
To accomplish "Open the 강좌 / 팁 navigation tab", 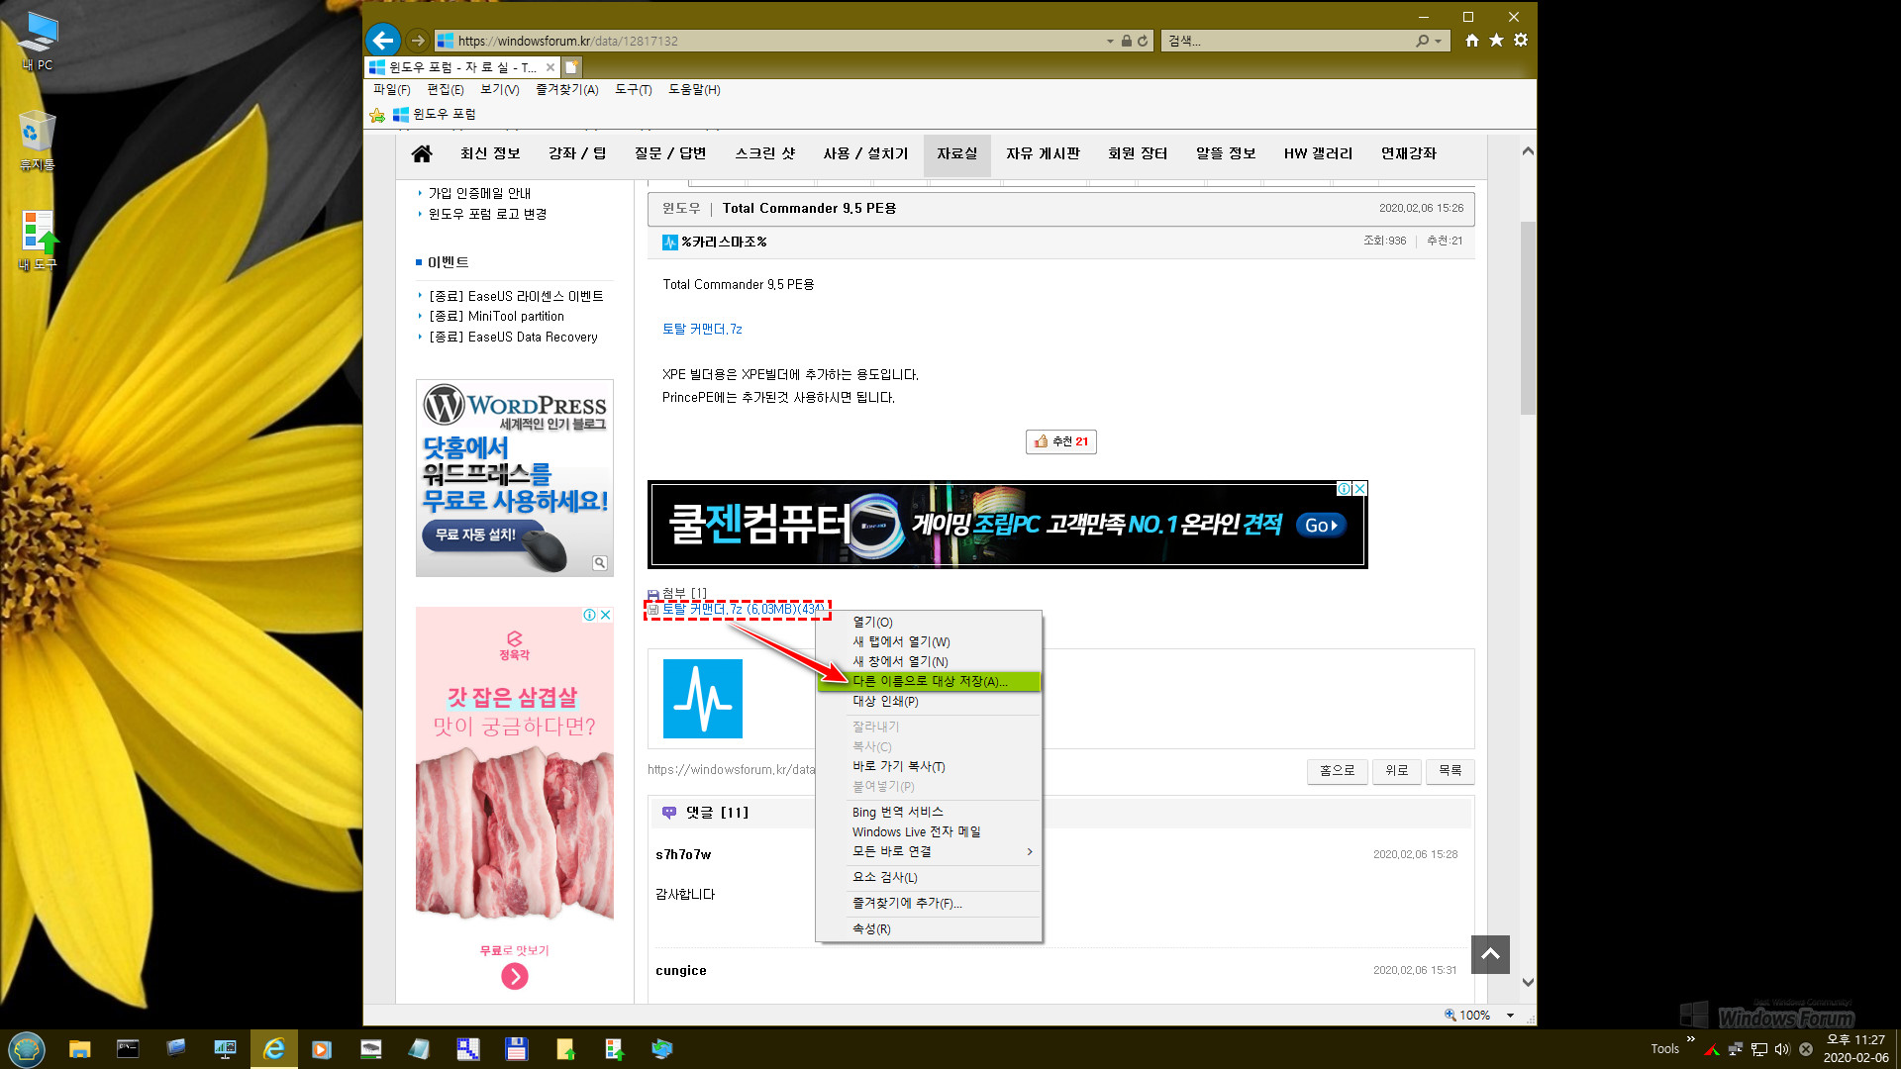I will 577,154.
